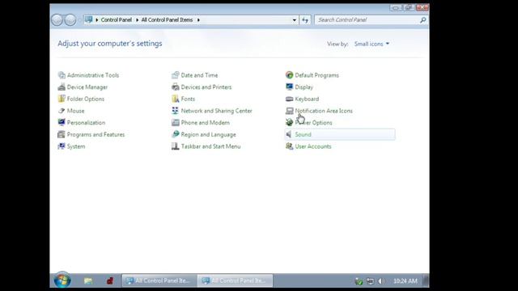Click the Folder Options icon
The image size is (518, 291).
(x=62, y=99)
